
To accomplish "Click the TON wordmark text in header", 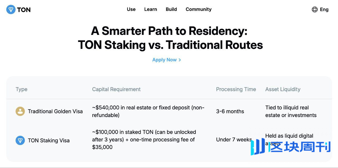I will pyautogui.click(x=24, y=10).
